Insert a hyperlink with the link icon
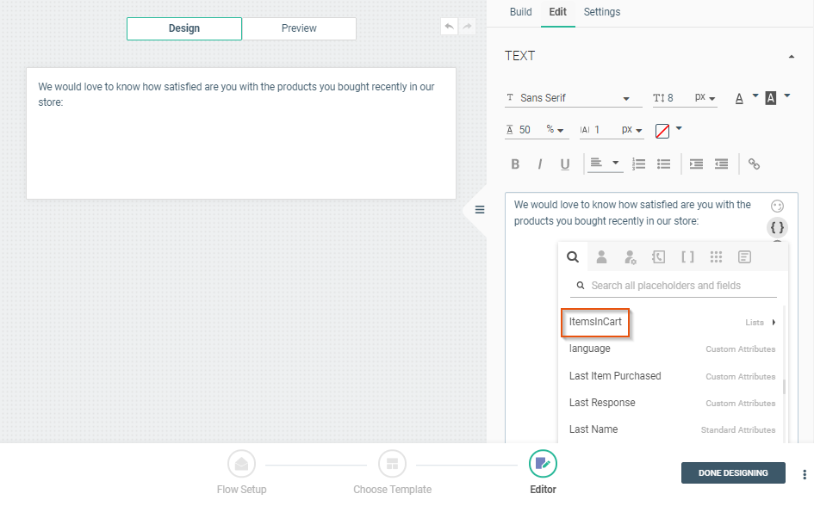Screen dimensions: 814x506 click(x=754, y=164)
